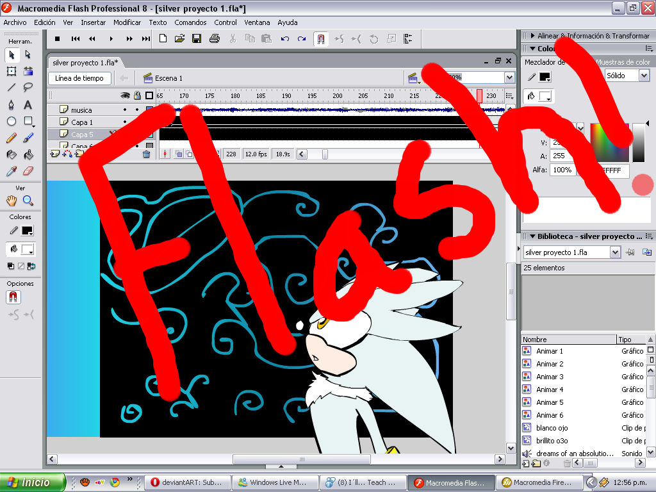Click the Save disk icon in the toolbar
This screenshot has width=656, height=492.
(197, 39)
